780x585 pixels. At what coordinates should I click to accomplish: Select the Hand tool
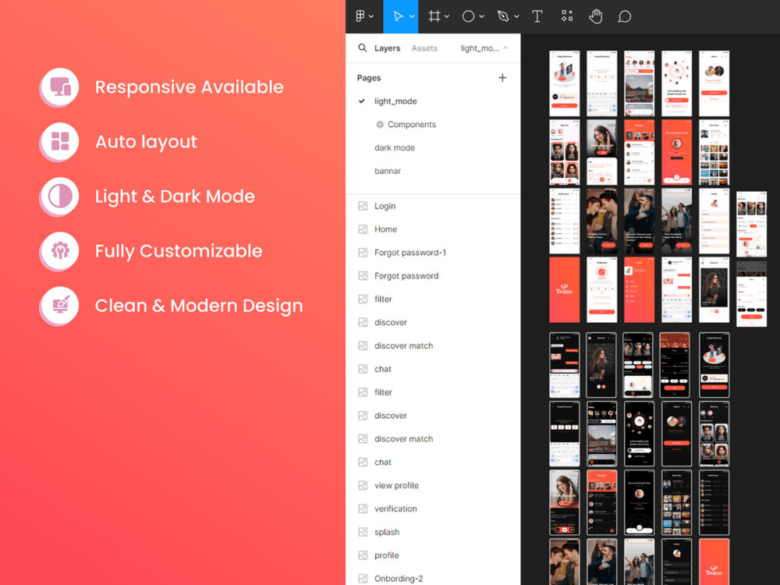[595, 16]
